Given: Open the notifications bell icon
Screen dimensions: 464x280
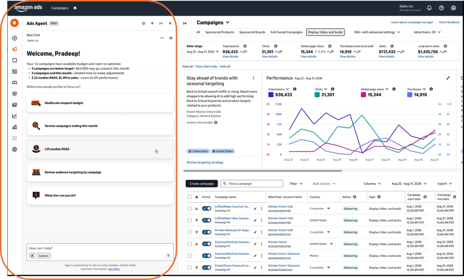Looking at the screenshot, I should (x=429, y=8).
